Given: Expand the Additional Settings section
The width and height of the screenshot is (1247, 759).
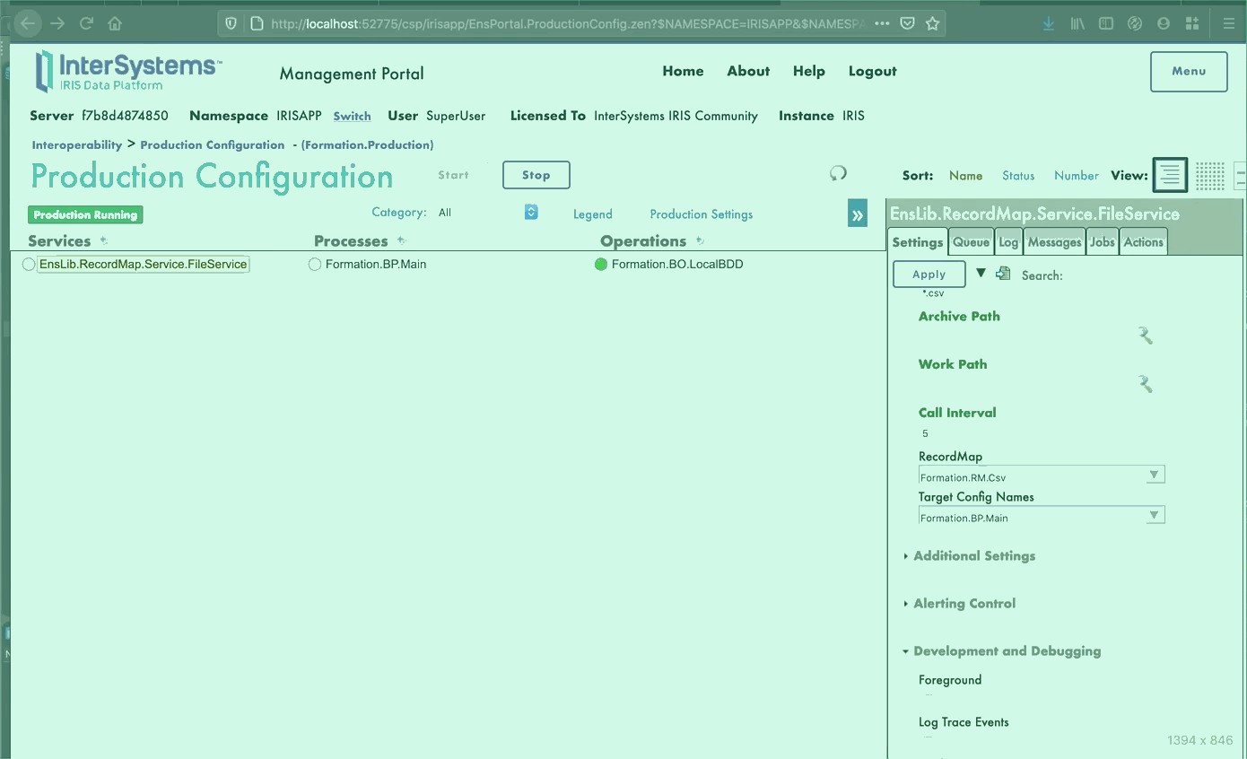Looking at the screenshot, I should click(x=974, y=556).
